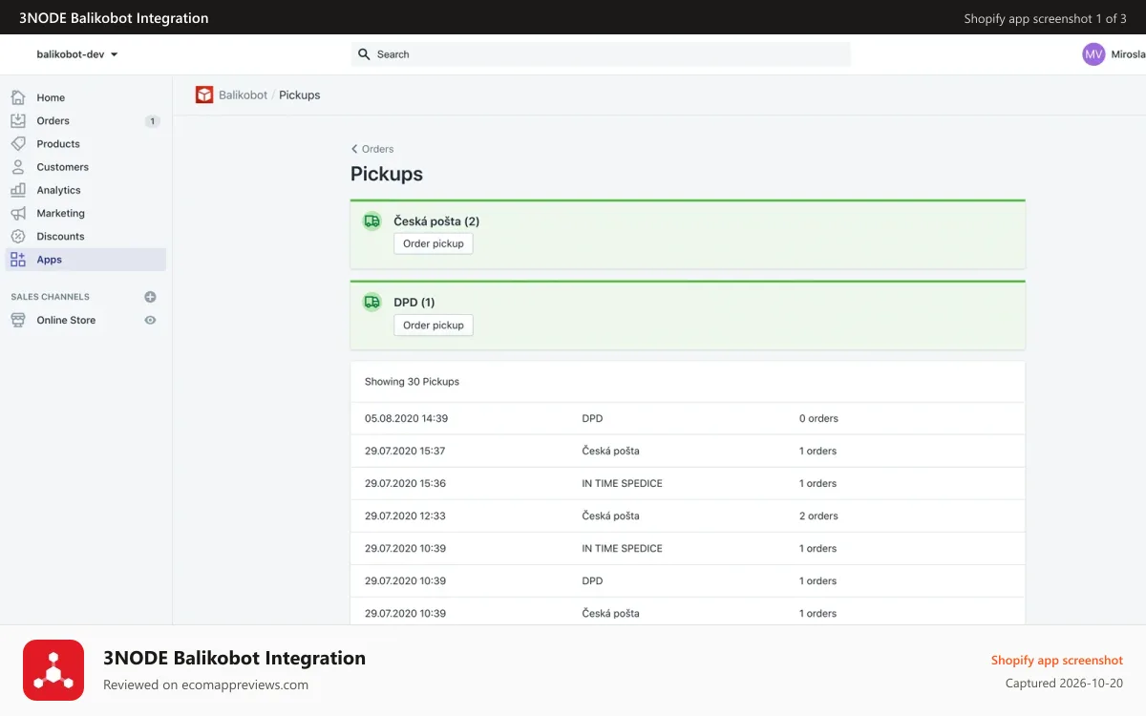Screen dimensions: 1146x716
Task: Click the Home house icon in sidebar
Action: pos(18,97)
